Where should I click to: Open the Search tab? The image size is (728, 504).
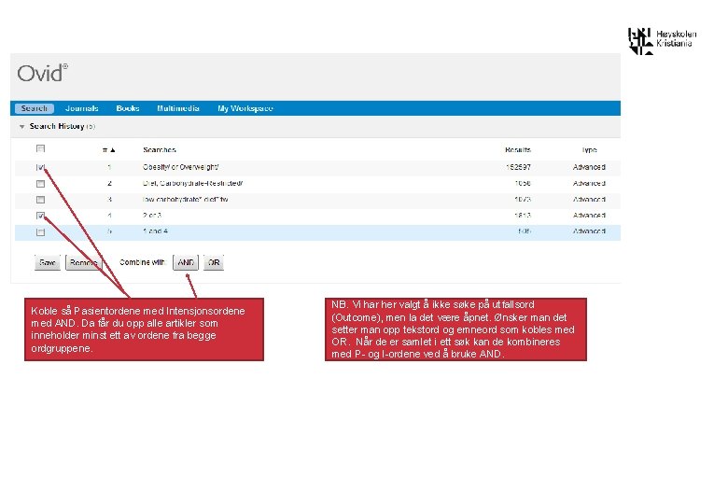click(x=35, y=108)
